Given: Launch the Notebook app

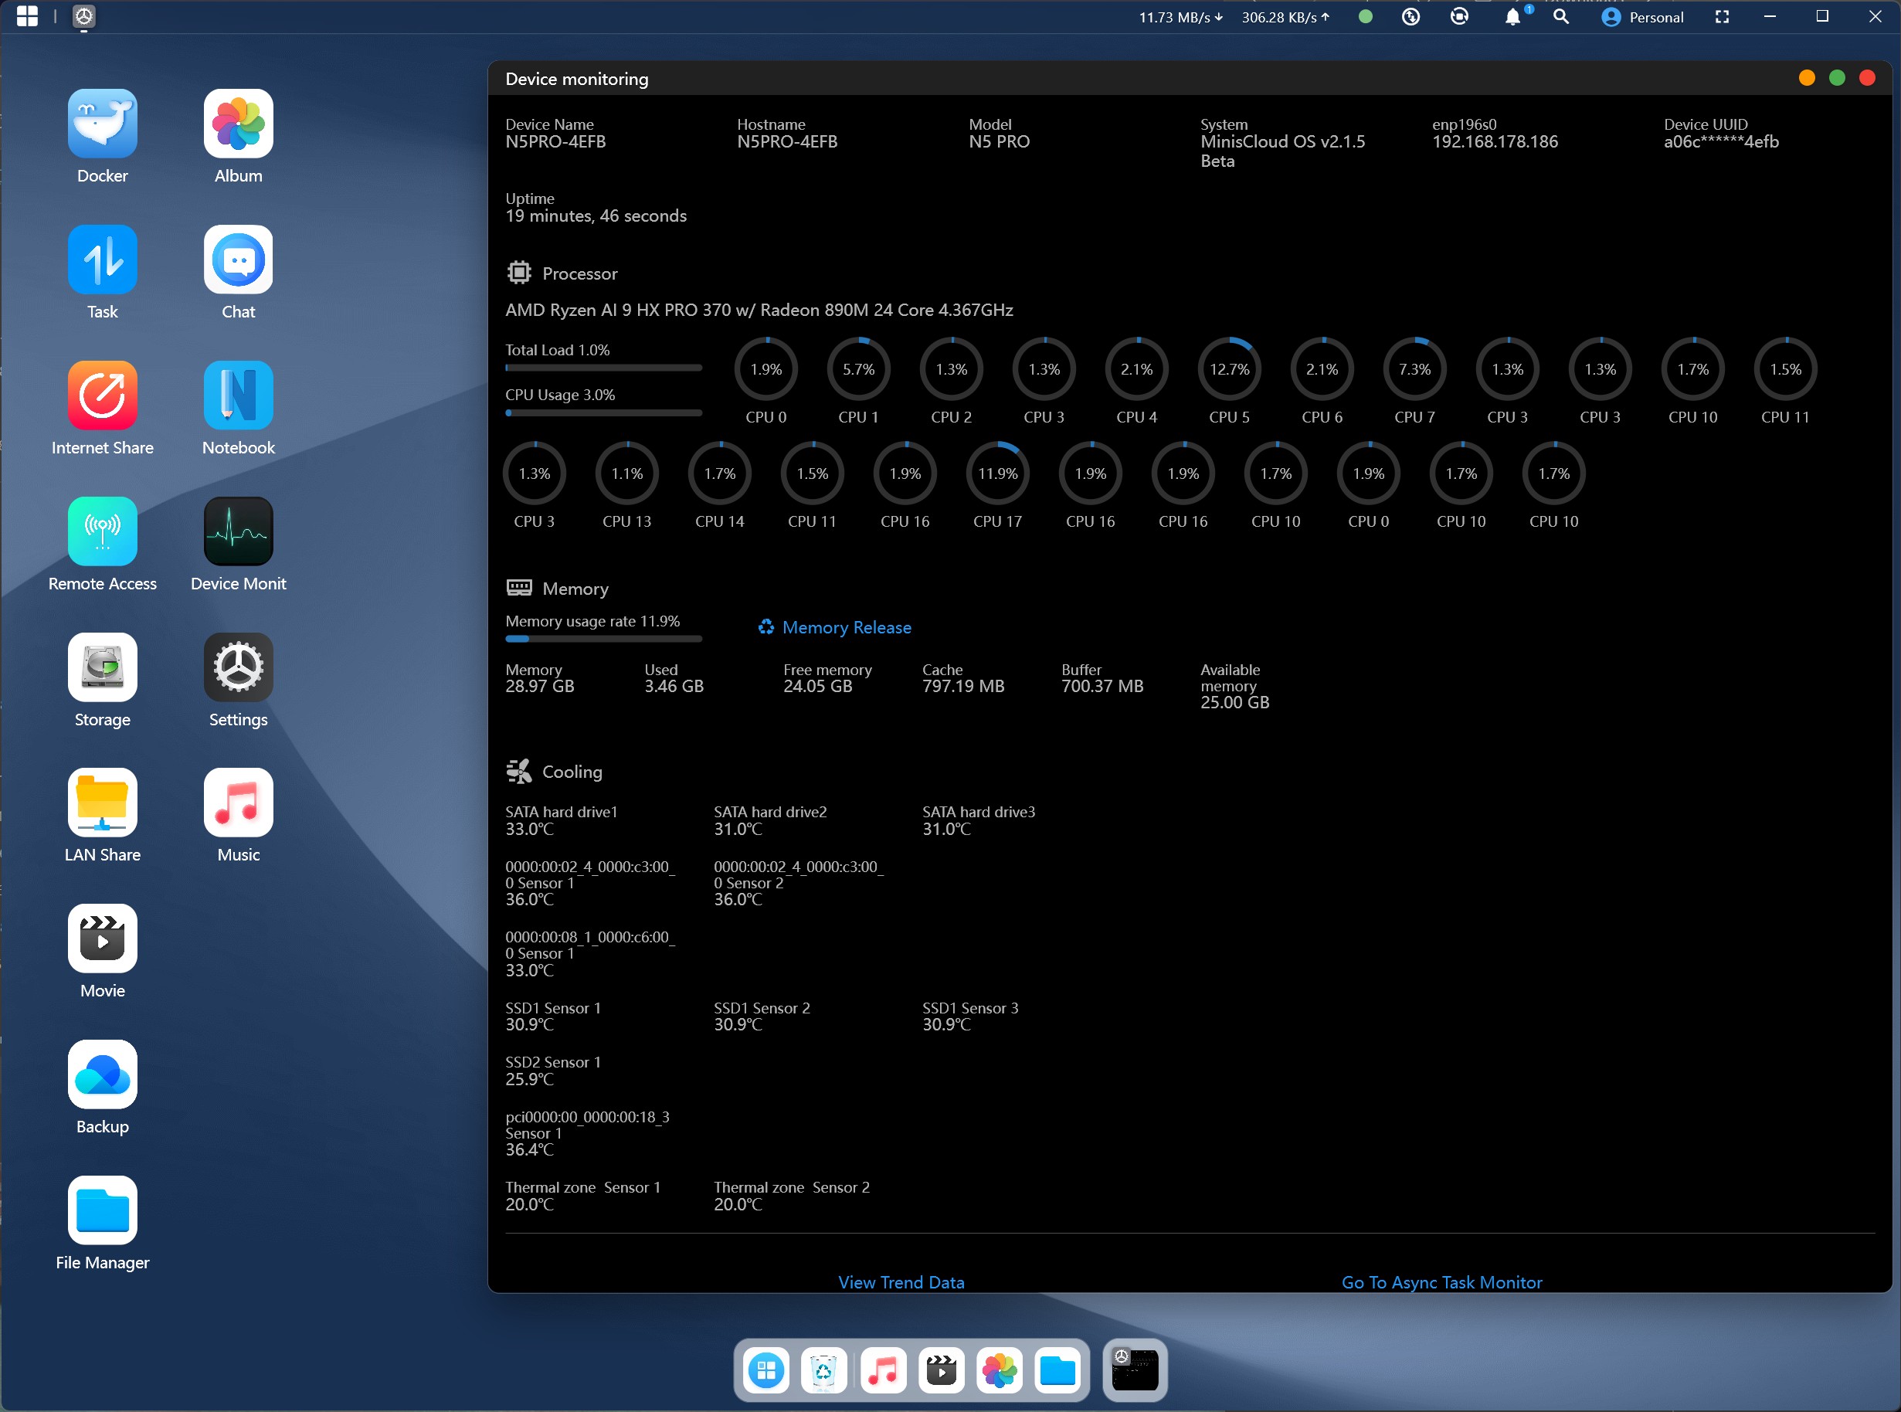Looking at the screenshot, I should tap(239, 395).
